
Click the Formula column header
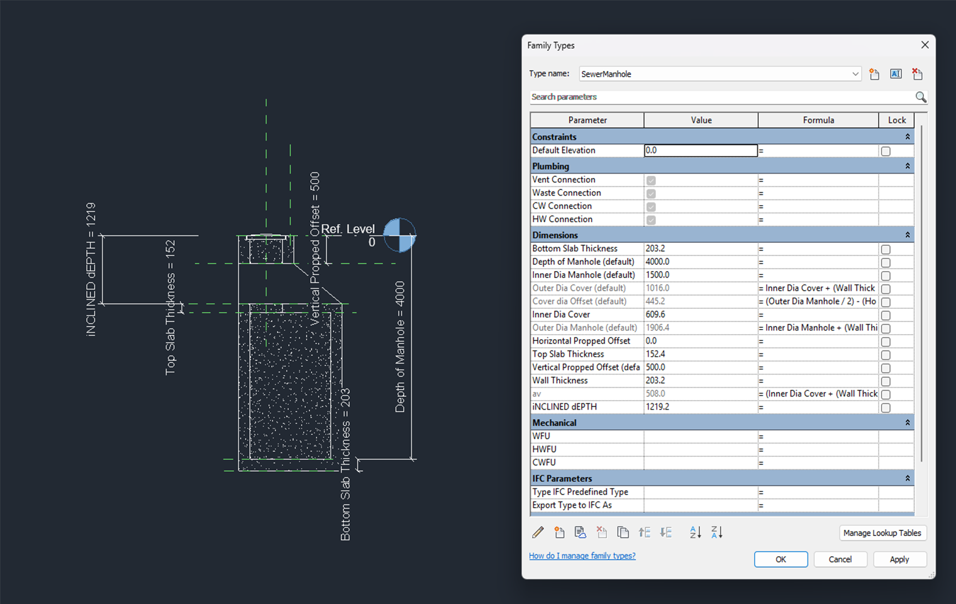(818, 120)
